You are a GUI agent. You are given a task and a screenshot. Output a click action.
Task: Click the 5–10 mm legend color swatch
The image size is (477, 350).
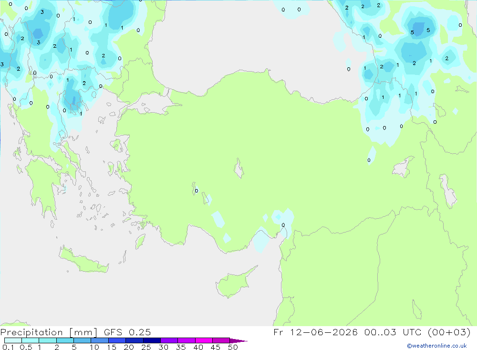tap(83, 340)
